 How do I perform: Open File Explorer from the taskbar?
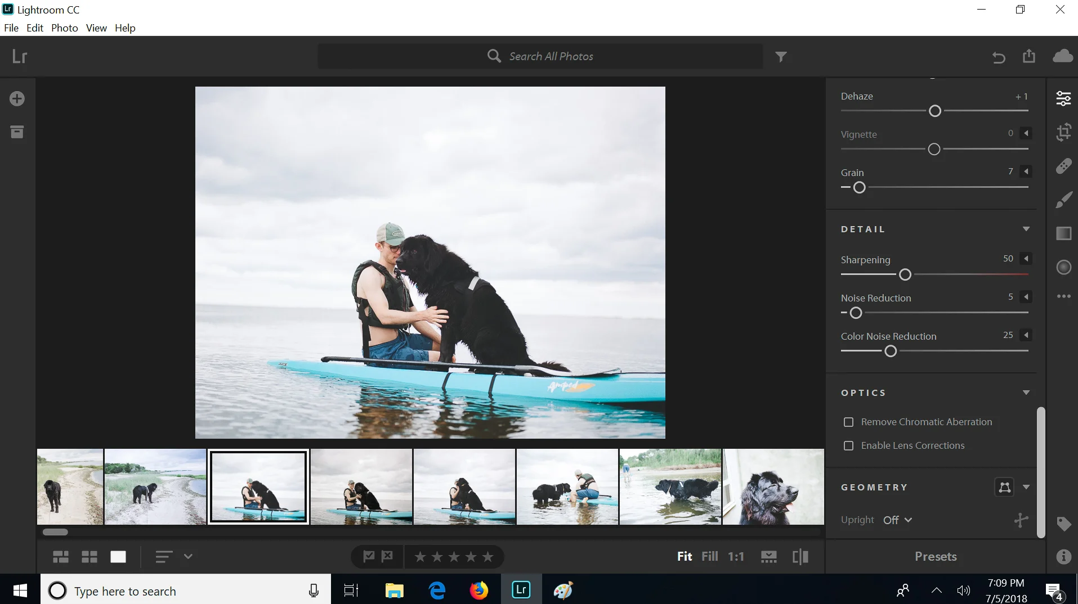[394, 590]
